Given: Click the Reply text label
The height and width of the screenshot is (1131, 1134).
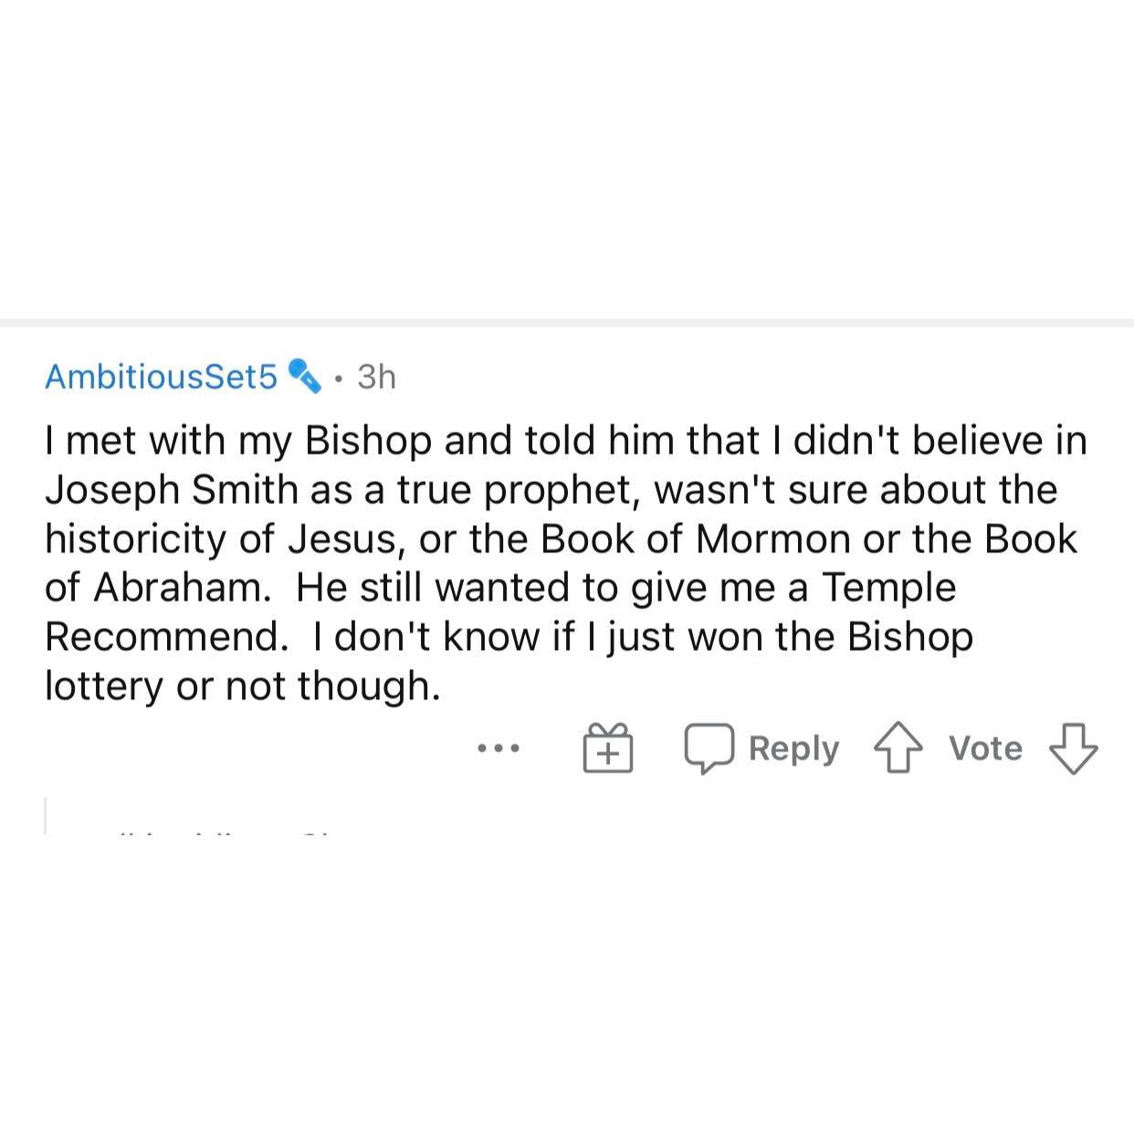Looking at the screenshot, I should pos(793,749).
